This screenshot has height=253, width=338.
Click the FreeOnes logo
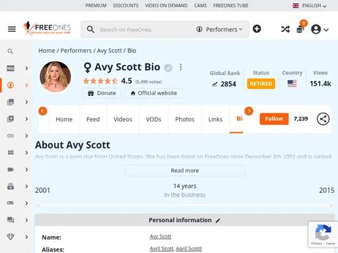pos(47,28)
